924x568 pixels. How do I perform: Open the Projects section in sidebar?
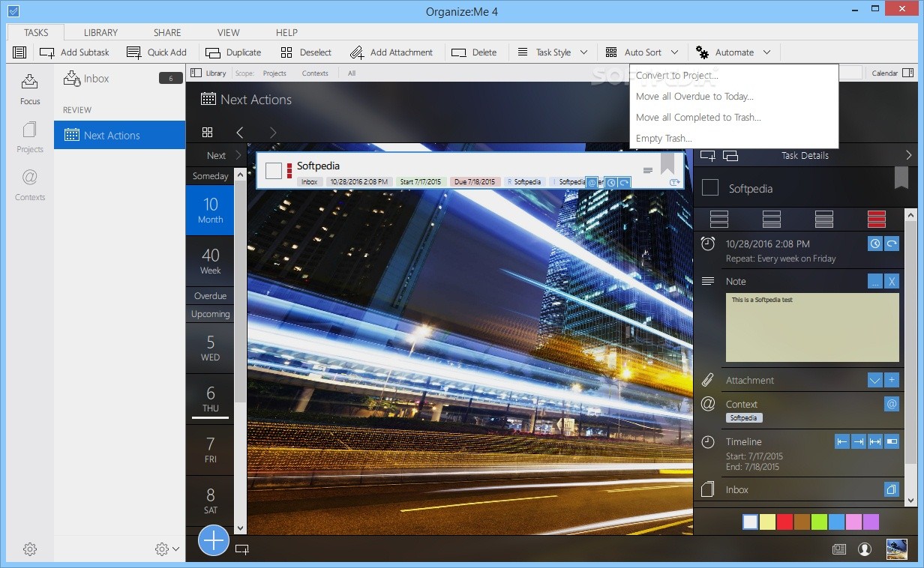click(x=30, y=137)
